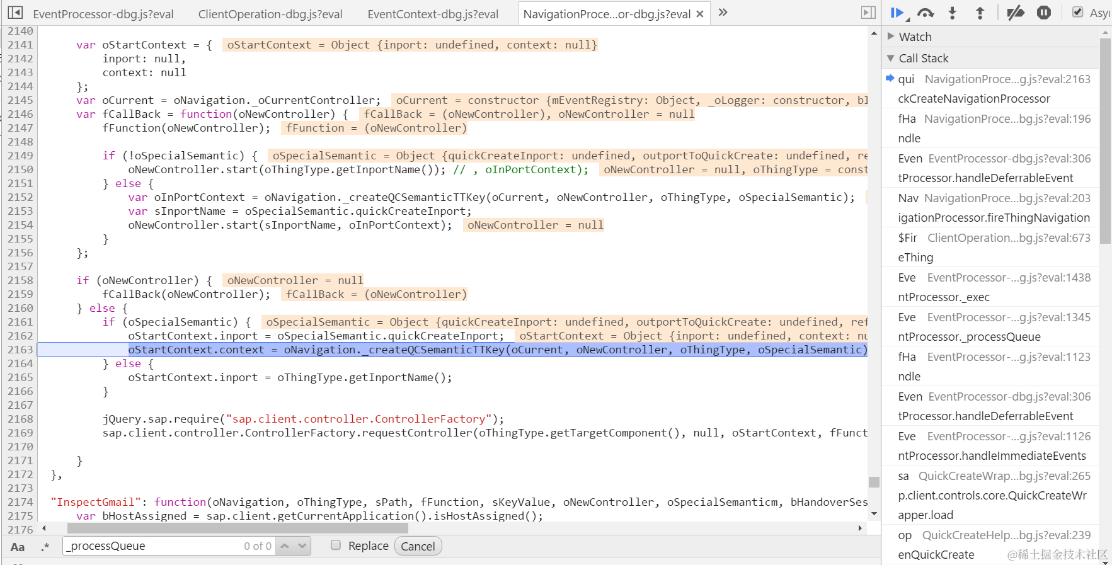Set breakpoint on line 2158

point(20,280)
